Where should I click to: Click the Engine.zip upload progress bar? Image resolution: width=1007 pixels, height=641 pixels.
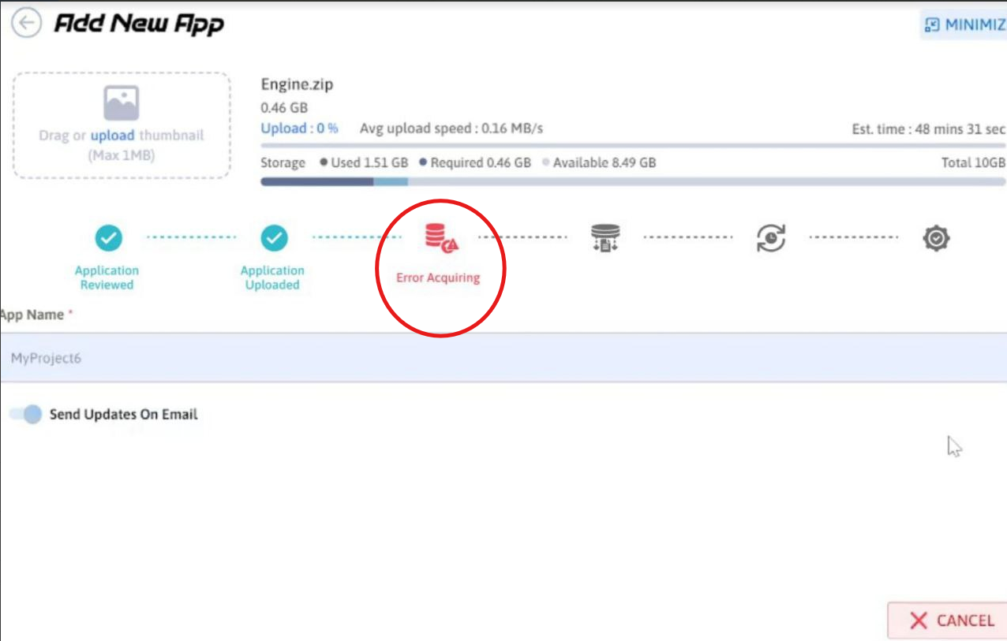[x=632, y=145]
